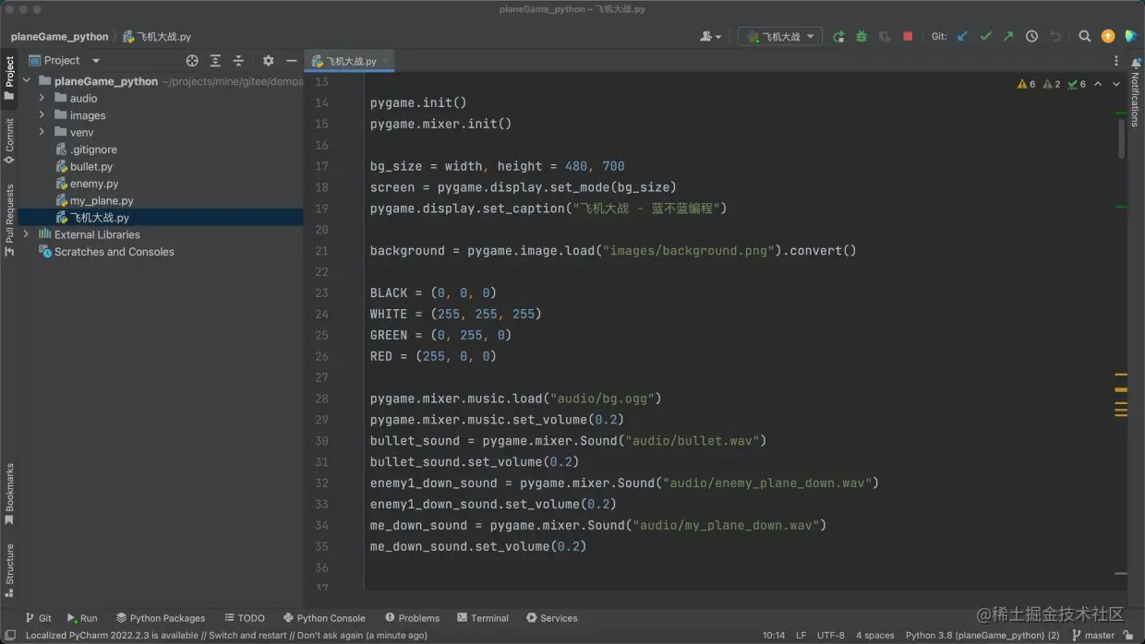
Task: Toggle the Structure side panel
Action: (9, 570)
